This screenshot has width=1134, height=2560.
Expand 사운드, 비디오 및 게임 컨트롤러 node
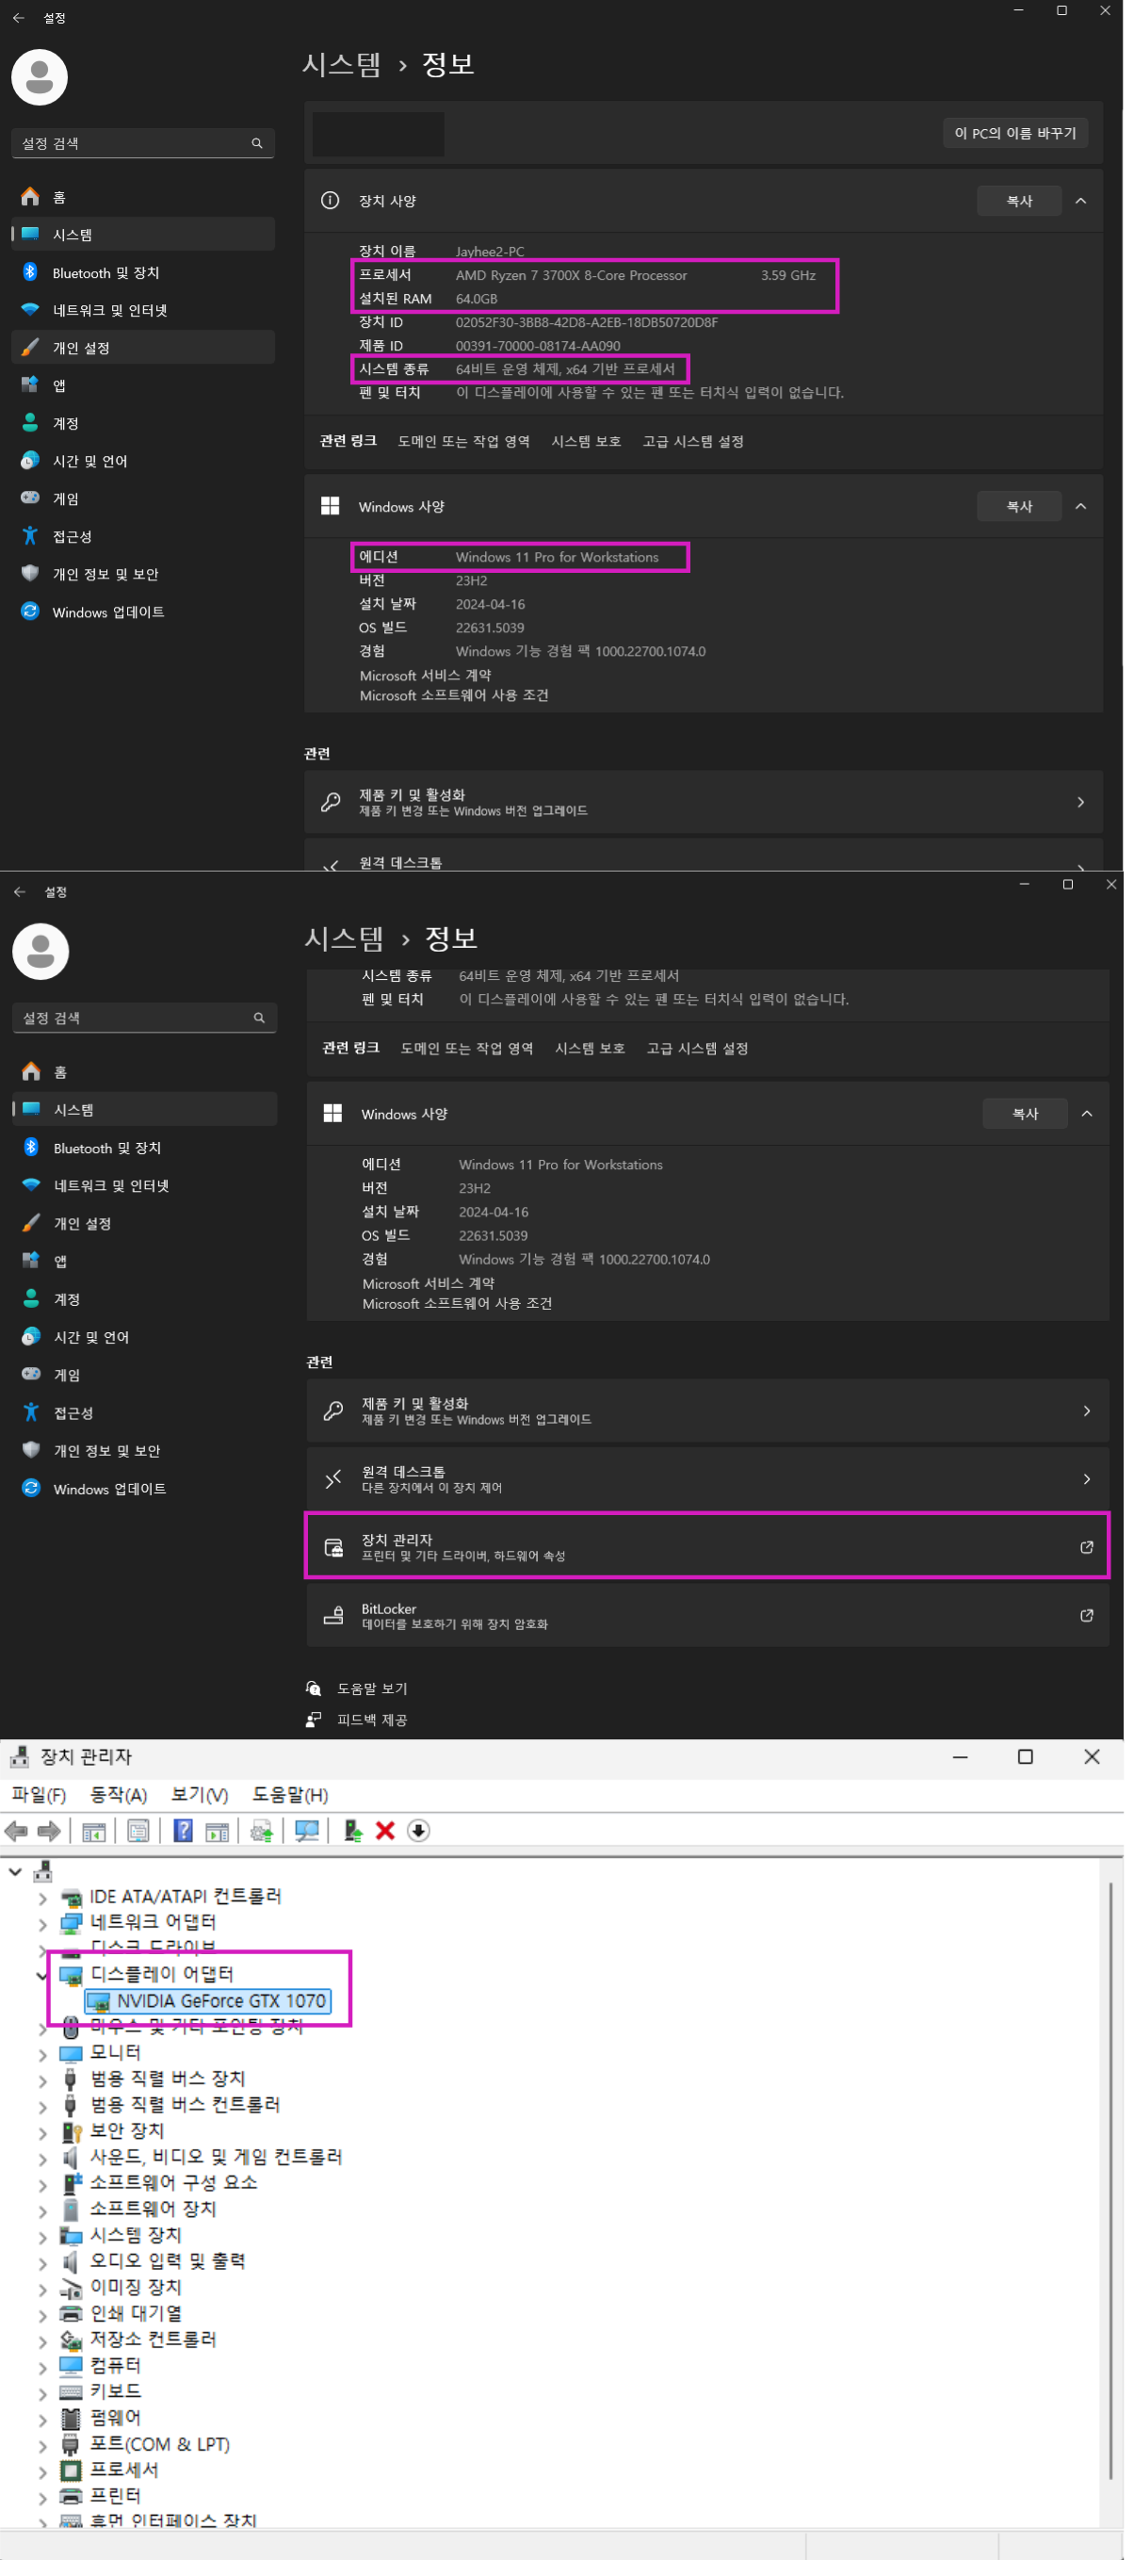(41, 2158)
